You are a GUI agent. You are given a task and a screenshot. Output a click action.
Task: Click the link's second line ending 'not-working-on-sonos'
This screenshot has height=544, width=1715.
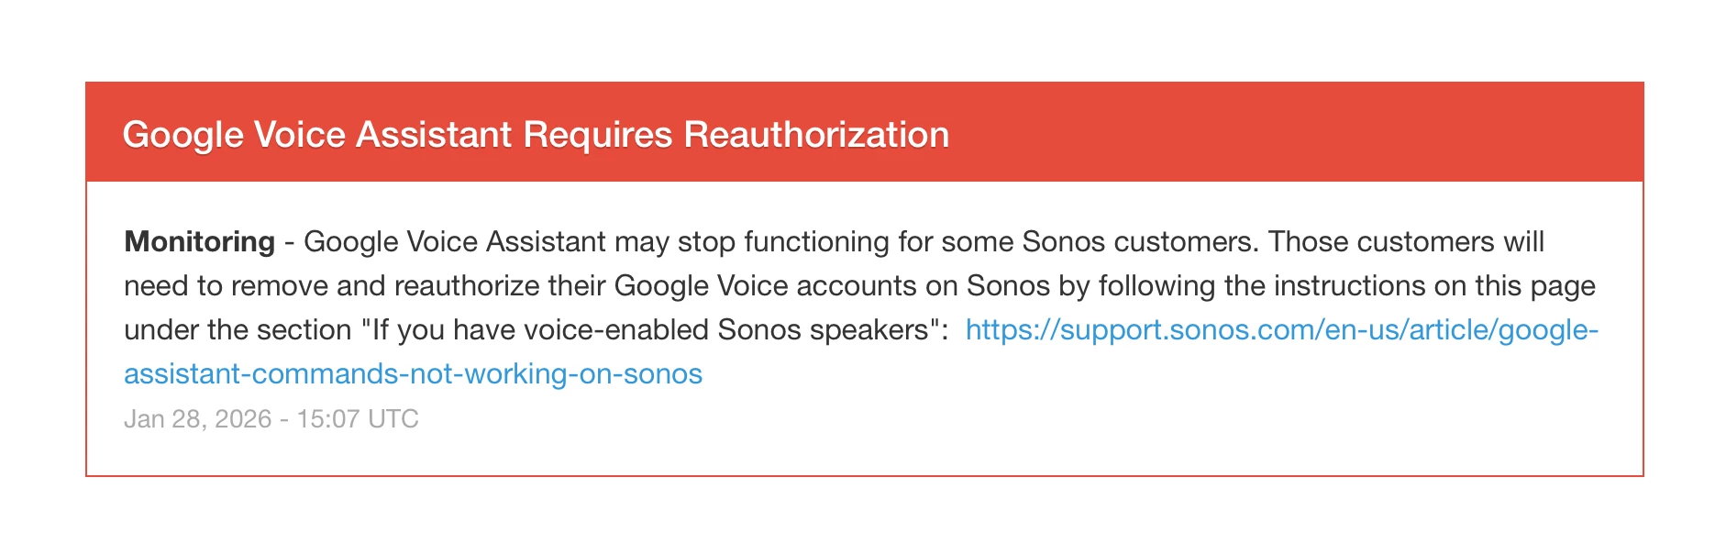click(413, 374)
